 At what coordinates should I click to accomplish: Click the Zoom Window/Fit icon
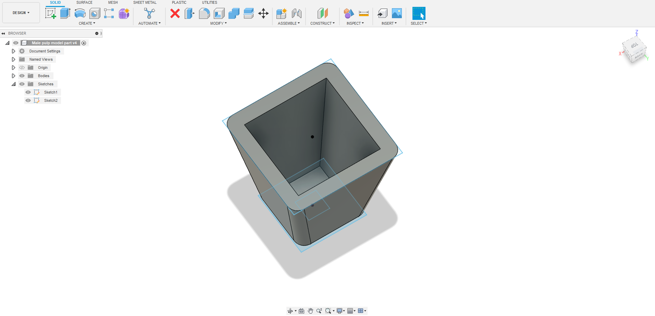coord(328,311)
